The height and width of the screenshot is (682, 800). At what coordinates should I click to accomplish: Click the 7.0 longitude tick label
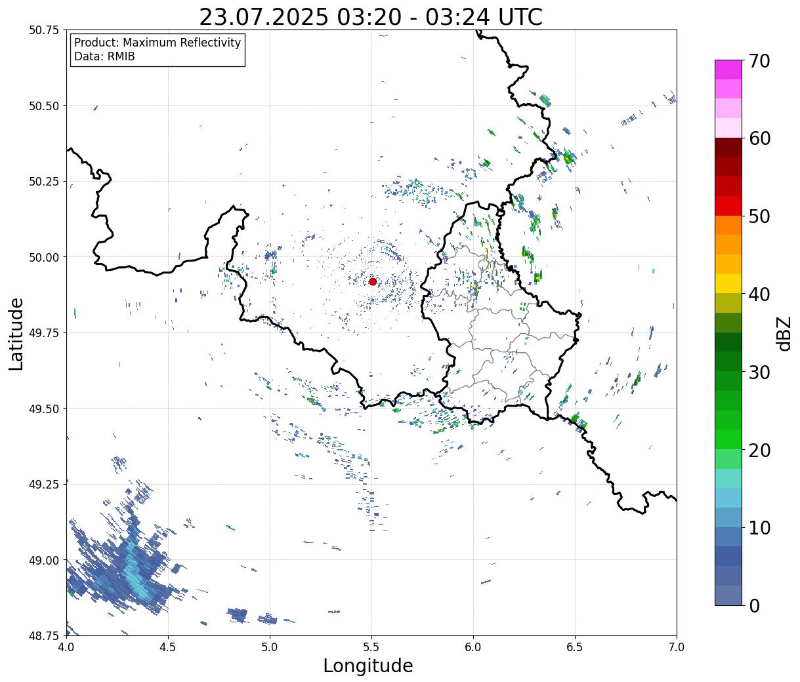pyautogui.click(x=677, y=647)
